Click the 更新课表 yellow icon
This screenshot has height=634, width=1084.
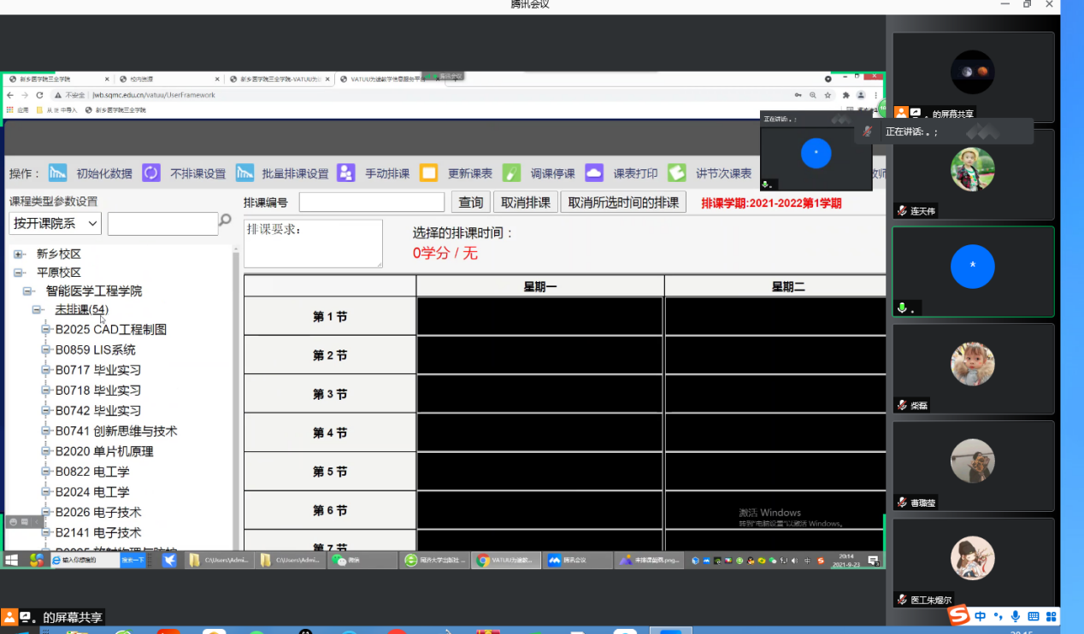click(x=428, y=173)
